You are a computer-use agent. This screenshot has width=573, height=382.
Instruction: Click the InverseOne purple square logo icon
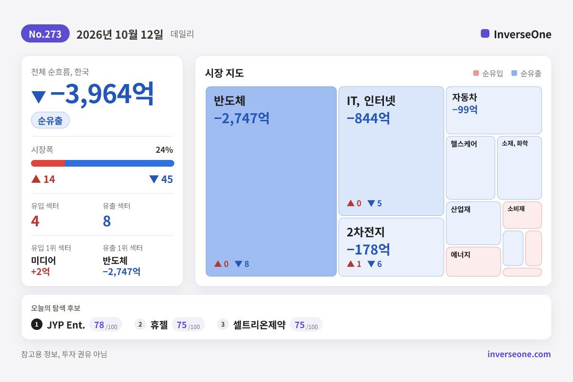[485, 33]
